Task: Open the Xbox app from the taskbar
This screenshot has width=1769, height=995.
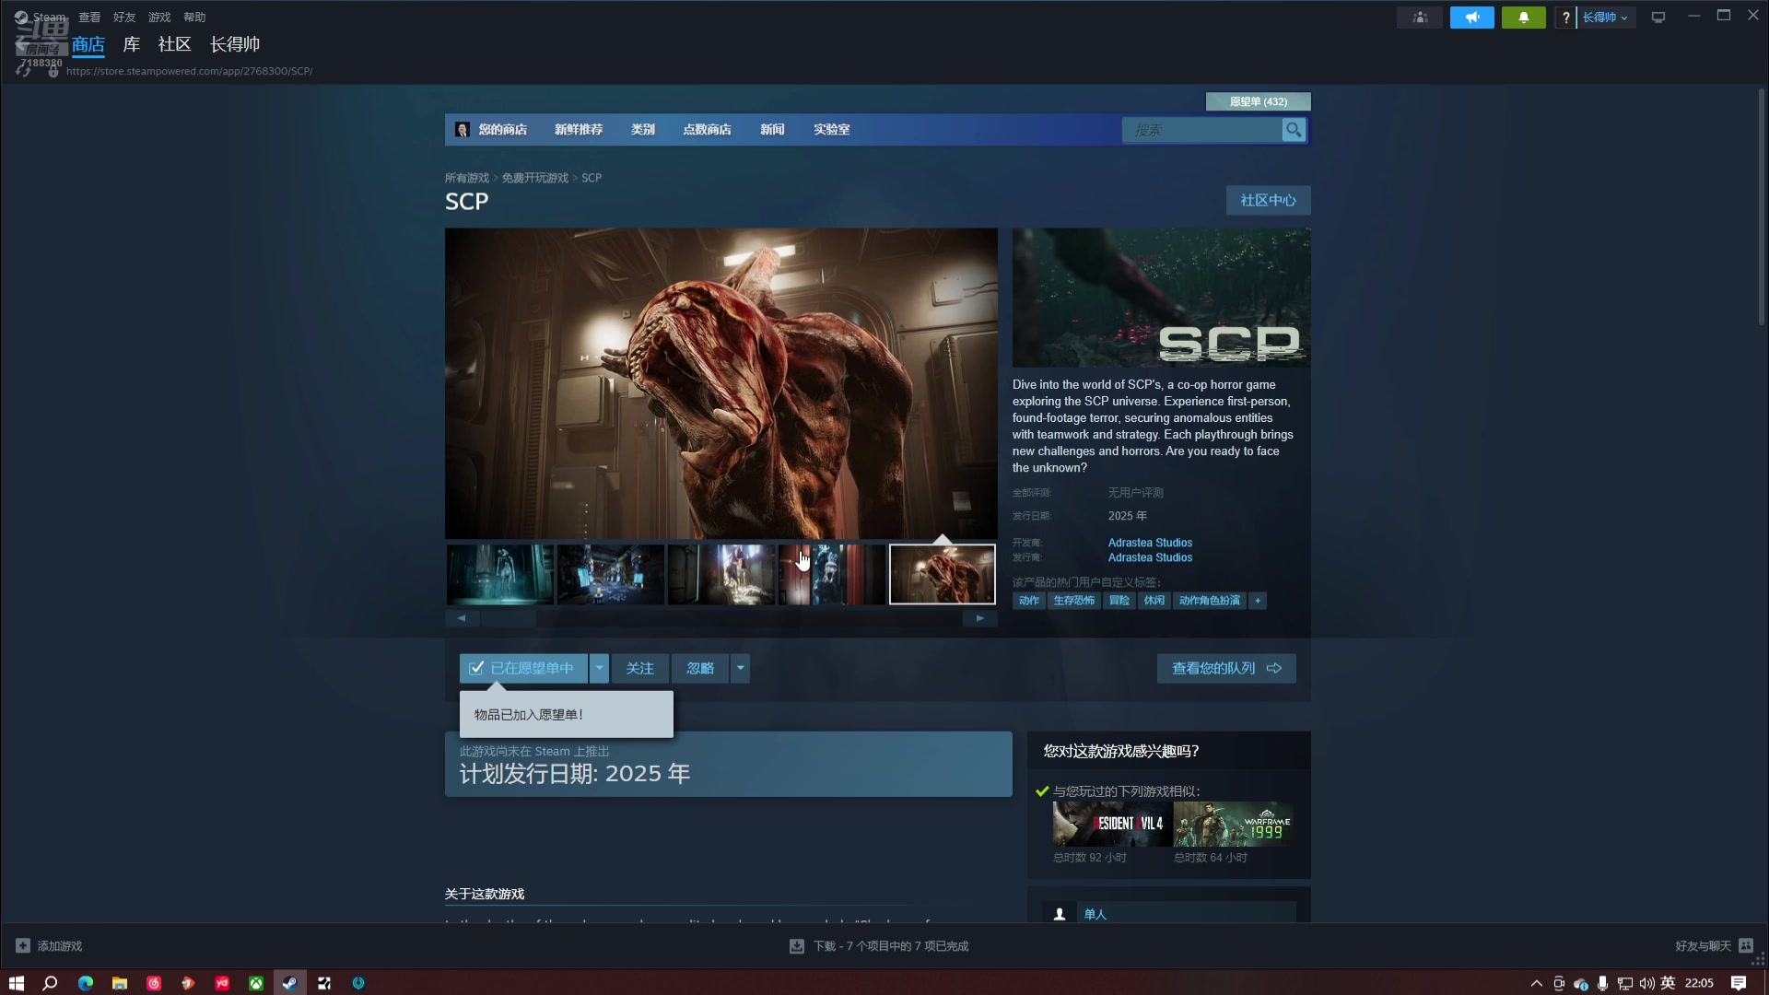Action: pos(255,983)
